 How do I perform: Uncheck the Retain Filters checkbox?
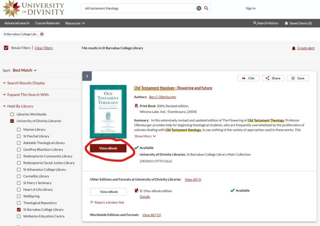[x=6, y=48]
